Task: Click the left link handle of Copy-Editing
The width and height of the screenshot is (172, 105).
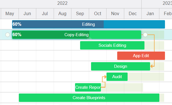Action: point(8,35)
